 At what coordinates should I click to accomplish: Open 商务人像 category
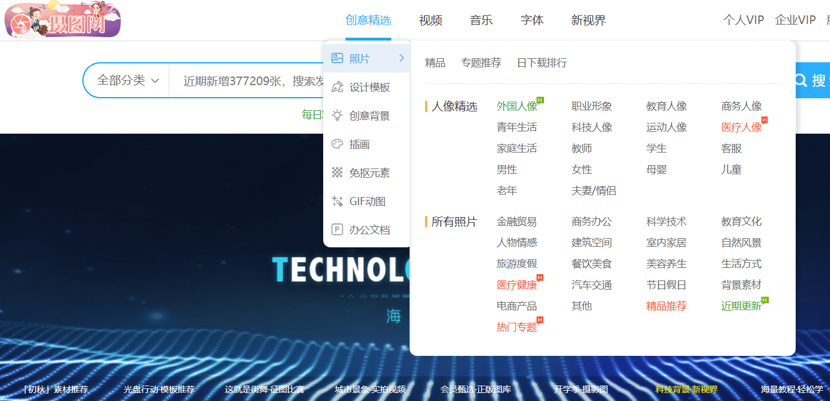tap(742, 106)
